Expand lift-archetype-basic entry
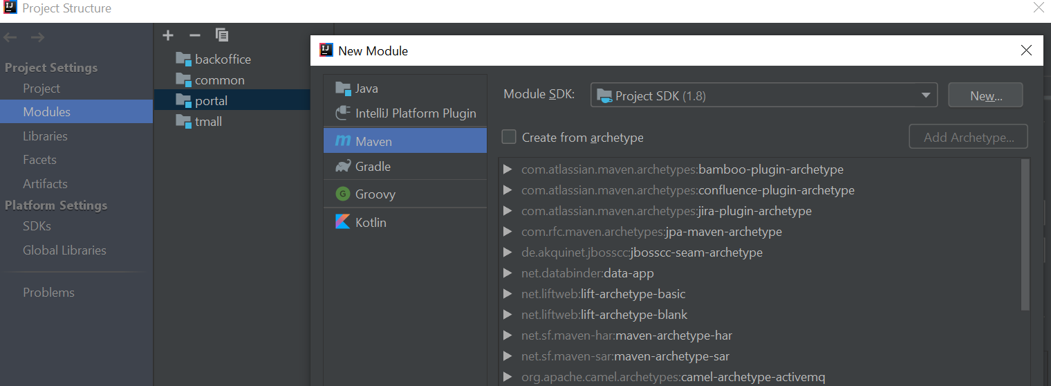This screenshot has height=386, width=1051. tap(508, 294)
